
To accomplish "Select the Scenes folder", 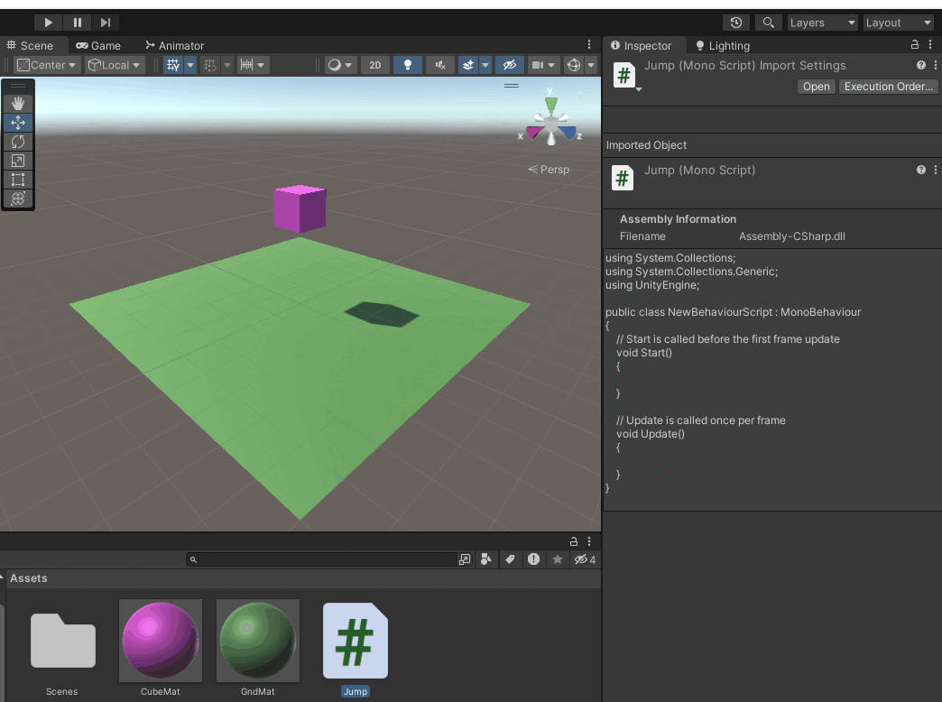I will [x=62, y=641].
